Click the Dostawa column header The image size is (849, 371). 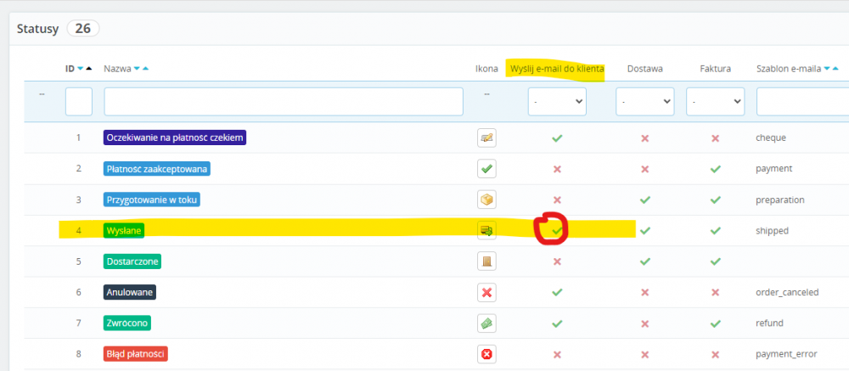645,69
